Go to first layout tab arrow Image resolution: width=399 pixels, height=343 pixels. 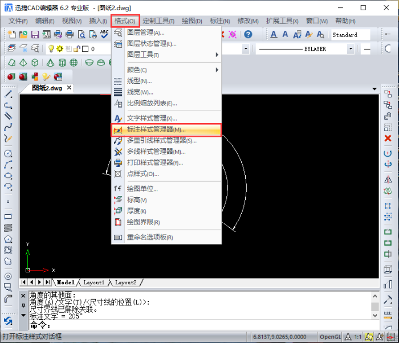(x=23, y=282)
